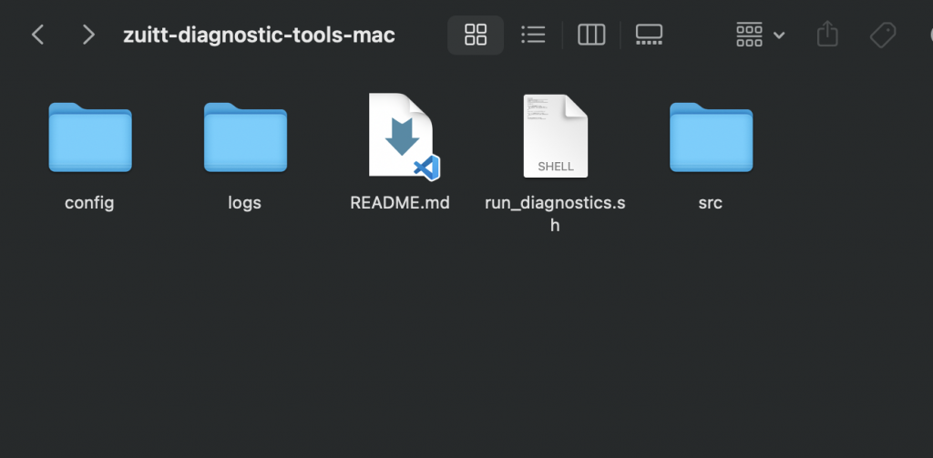Click the logs folder name label
The width and height of the screenshot is (933, 458).
click(245, 203)
